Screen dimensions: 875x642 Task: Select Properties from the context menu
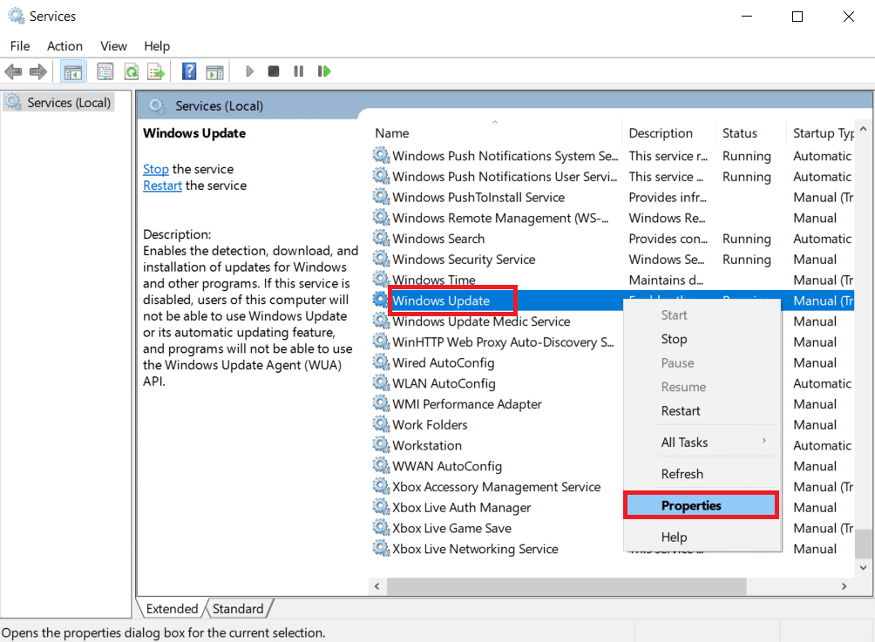[x=691, y=504]
